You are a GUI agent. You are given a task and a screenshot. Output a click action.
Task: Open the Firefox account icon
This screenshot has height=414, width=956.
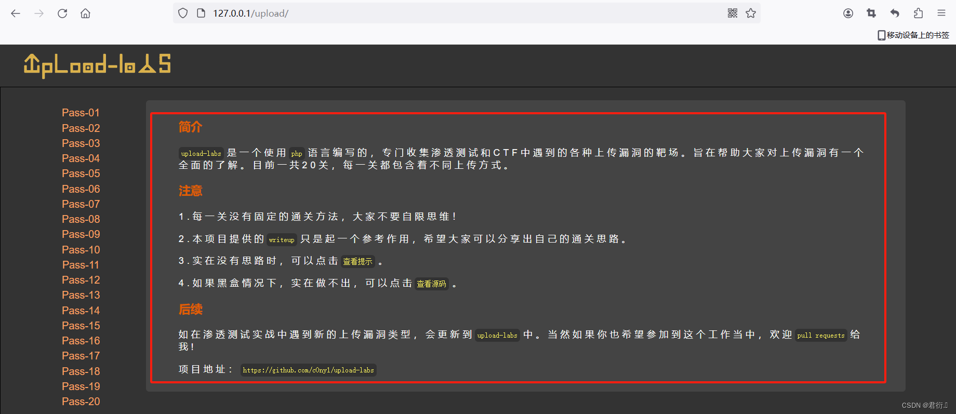[x=848, y=14]
